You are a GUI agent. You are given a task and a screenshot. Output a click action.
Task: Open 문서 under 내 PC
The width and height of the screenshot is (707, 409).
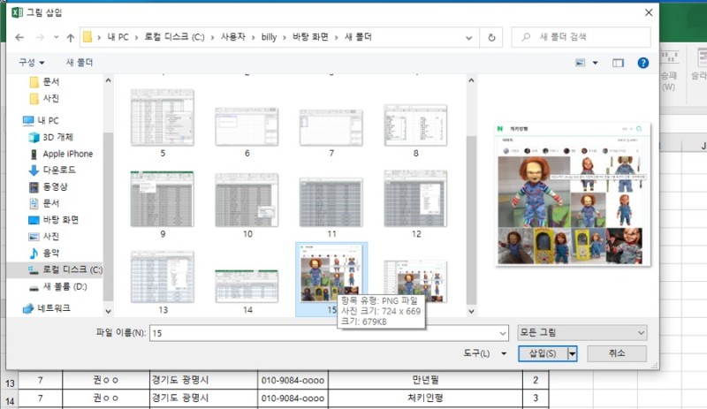(x=44, y=203)
